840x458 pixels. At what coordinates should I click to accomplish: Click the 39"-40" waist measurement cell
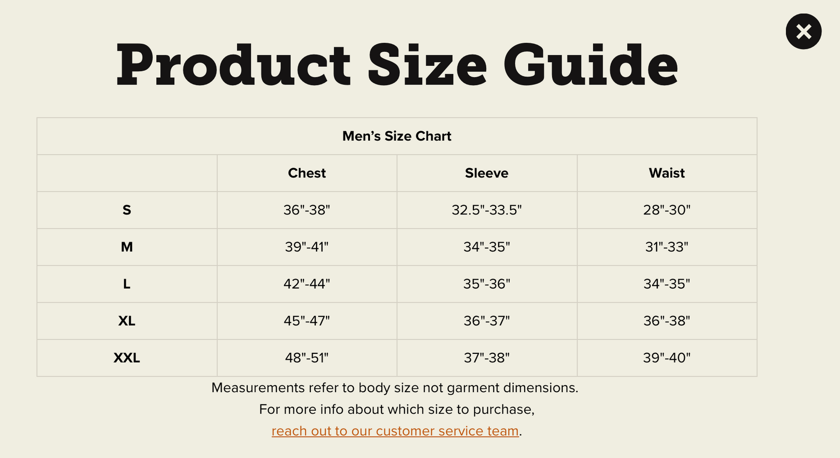(x=666, y=358)
